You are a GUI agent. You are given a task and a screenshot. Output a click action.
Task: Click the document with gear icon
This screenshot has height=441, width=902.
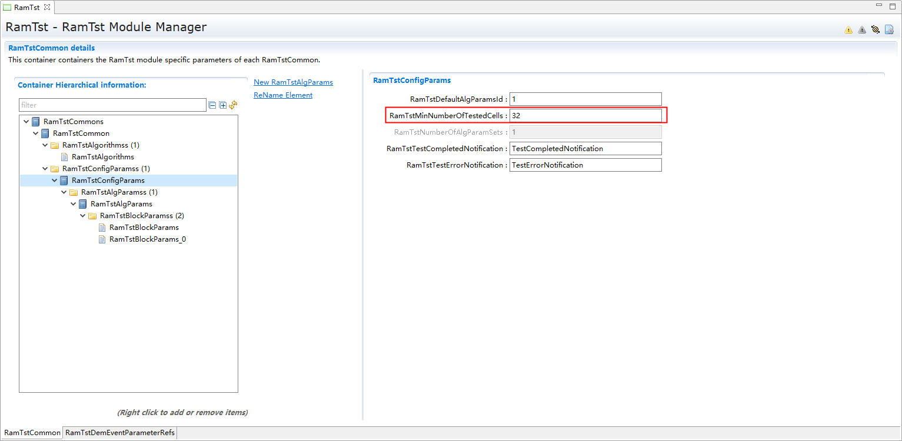[x=889, y=30]
